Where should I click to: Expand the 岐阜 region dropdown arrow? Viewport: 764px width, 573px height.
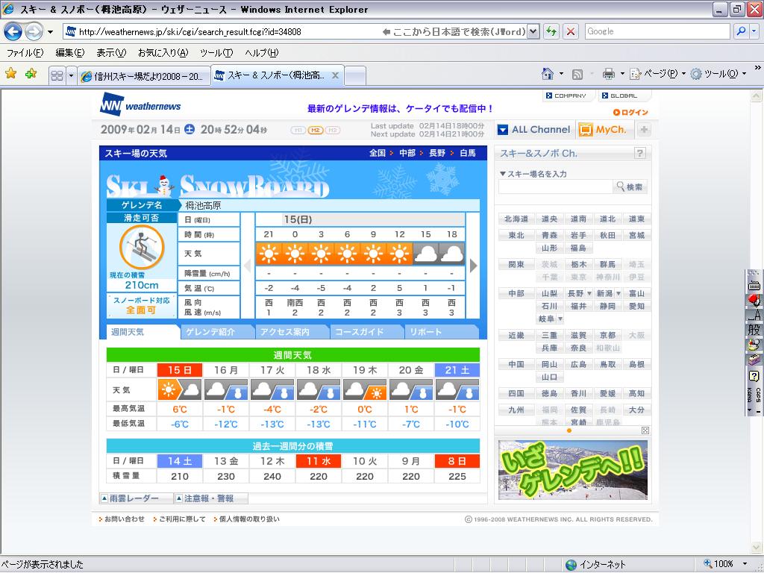(560, 319)
